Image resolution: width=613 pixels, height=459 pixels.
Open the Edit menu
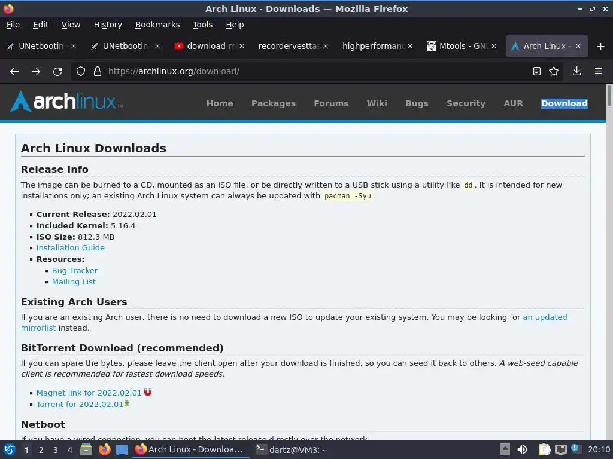coord(41,25)
